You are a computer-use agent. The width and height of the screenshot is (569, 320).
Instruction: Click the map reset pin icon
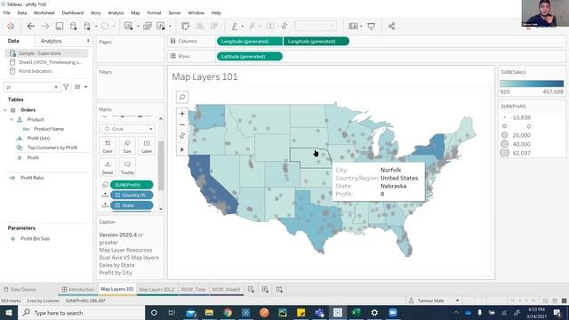(182, 136)
